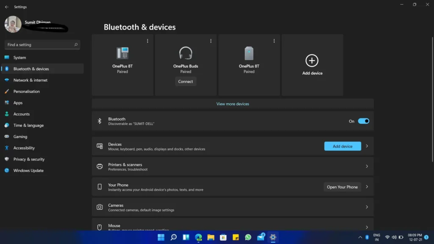
Task: Expand the Your Phone row chevron
Action: pos(367,187)
